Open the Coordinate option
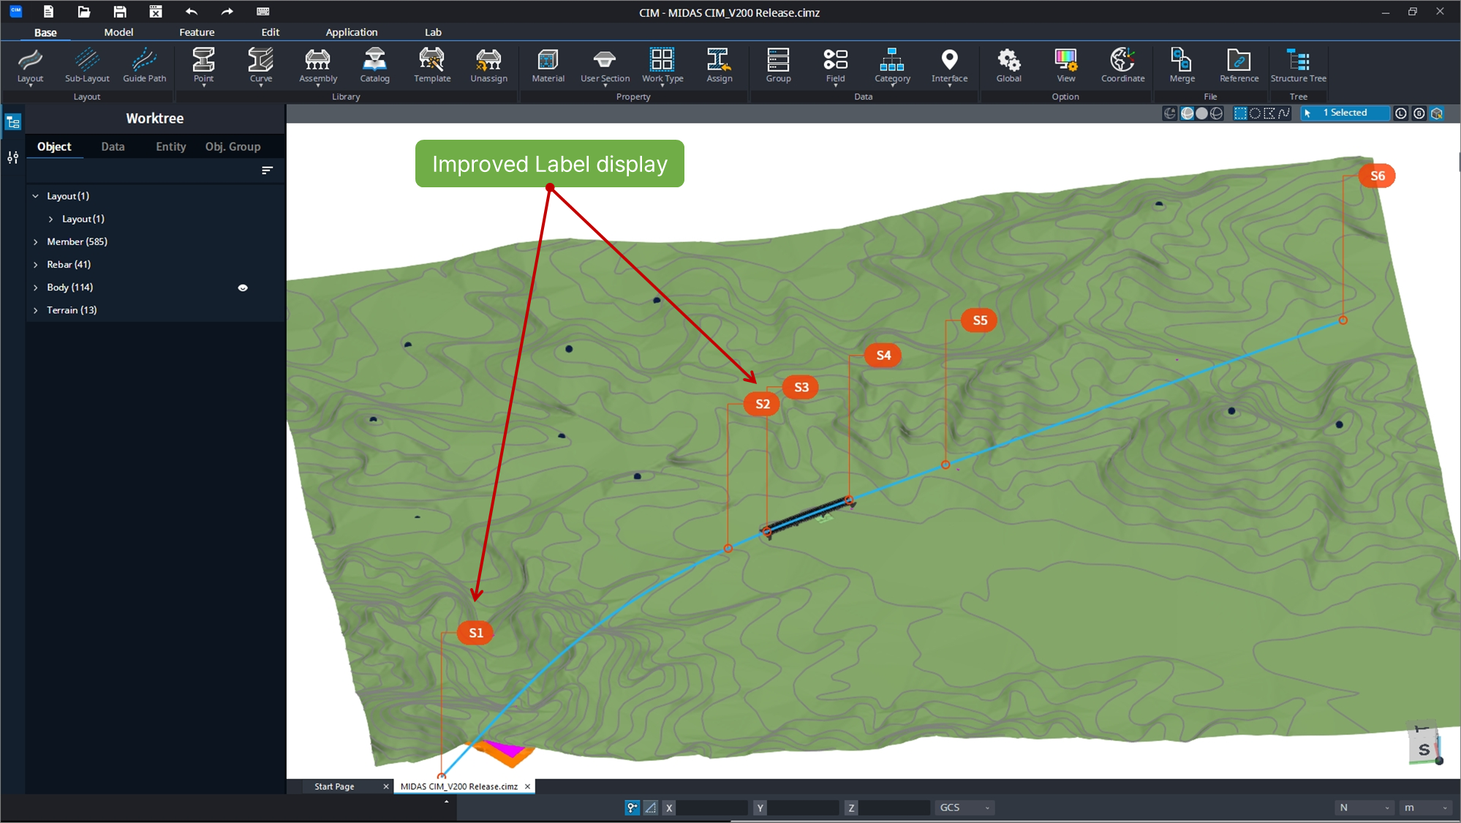Image resolution: width=1461 pixels, height=823 pixels. coord(1122,66)
